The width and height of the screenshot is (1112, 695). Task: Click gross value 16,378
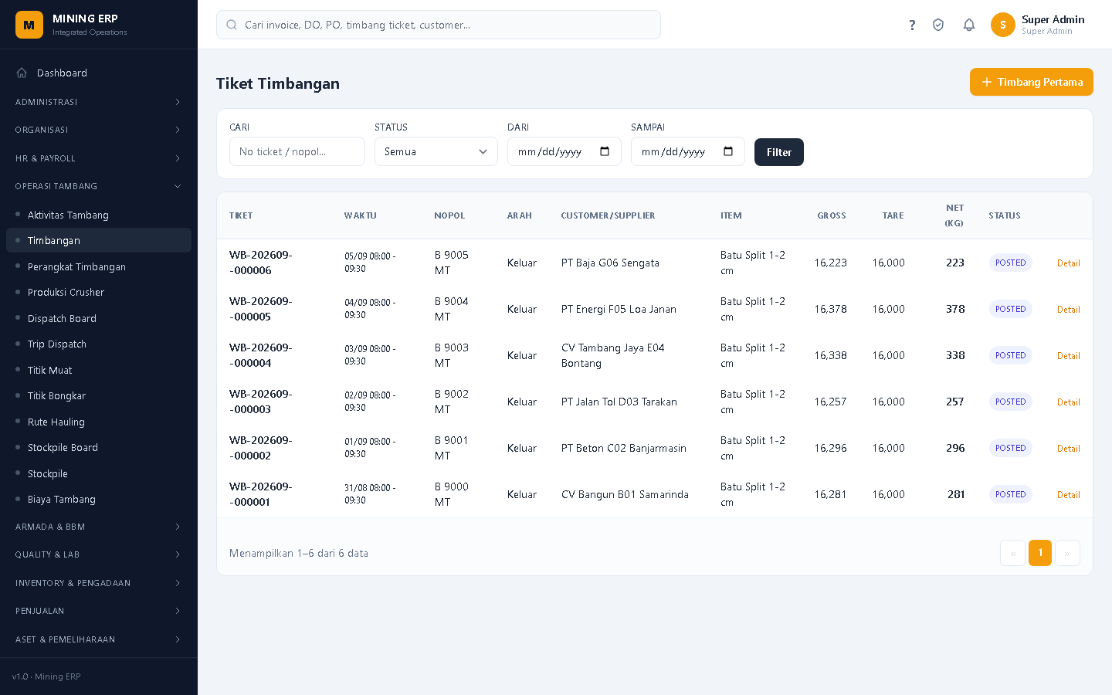(x=831, y=309)
